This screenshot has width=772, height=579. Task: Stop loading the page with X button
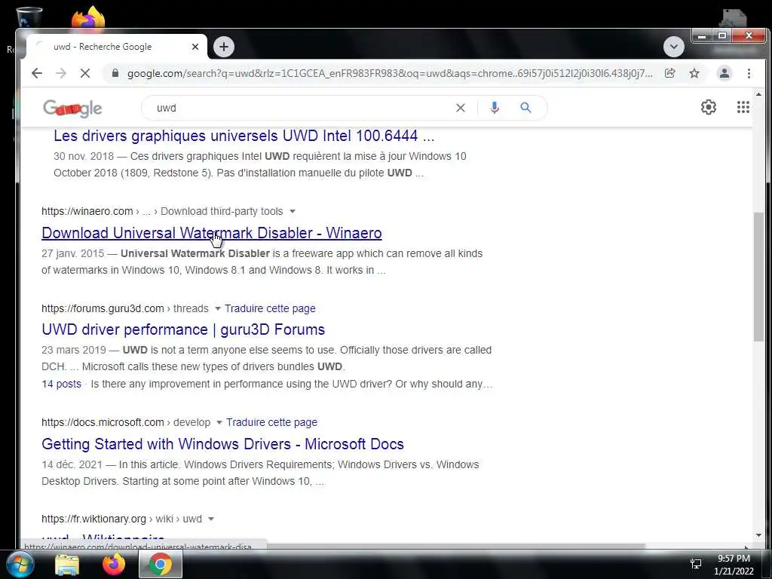coord(84,73)
